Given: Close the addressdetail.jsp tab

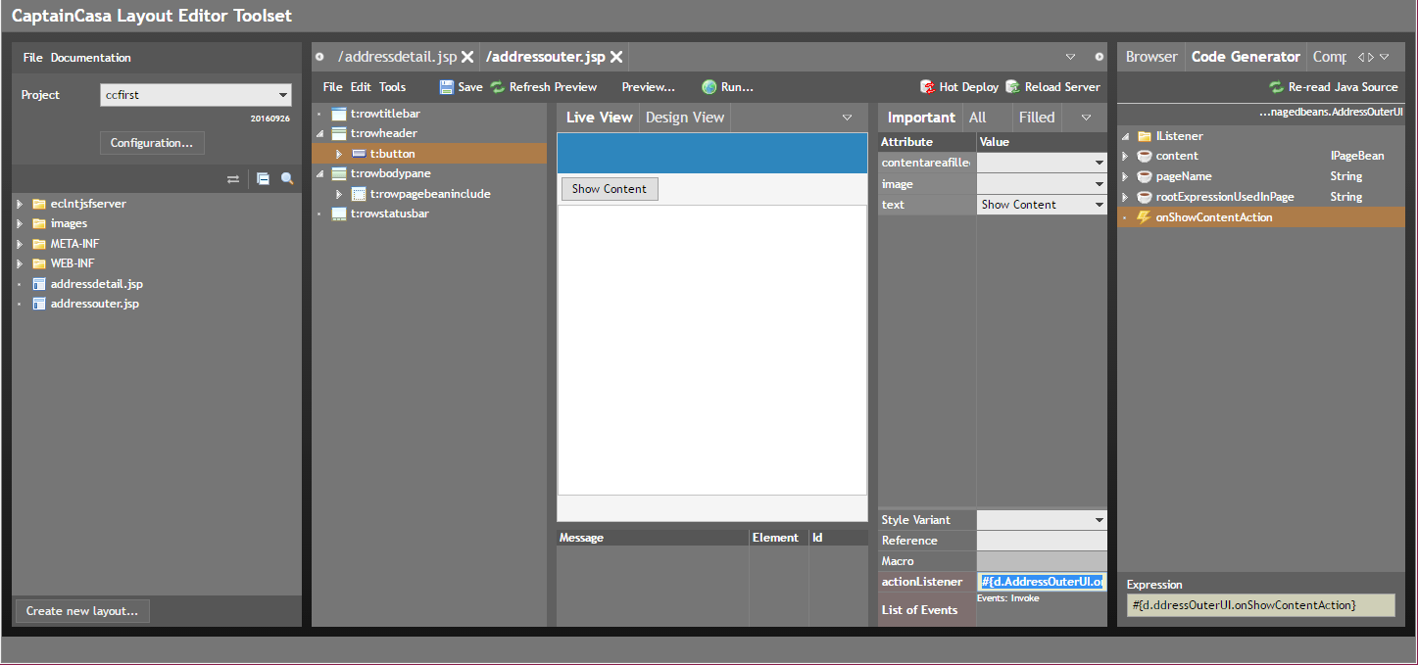Looking at the screenshot, I should pyautogui.click(x=467, y=57).
